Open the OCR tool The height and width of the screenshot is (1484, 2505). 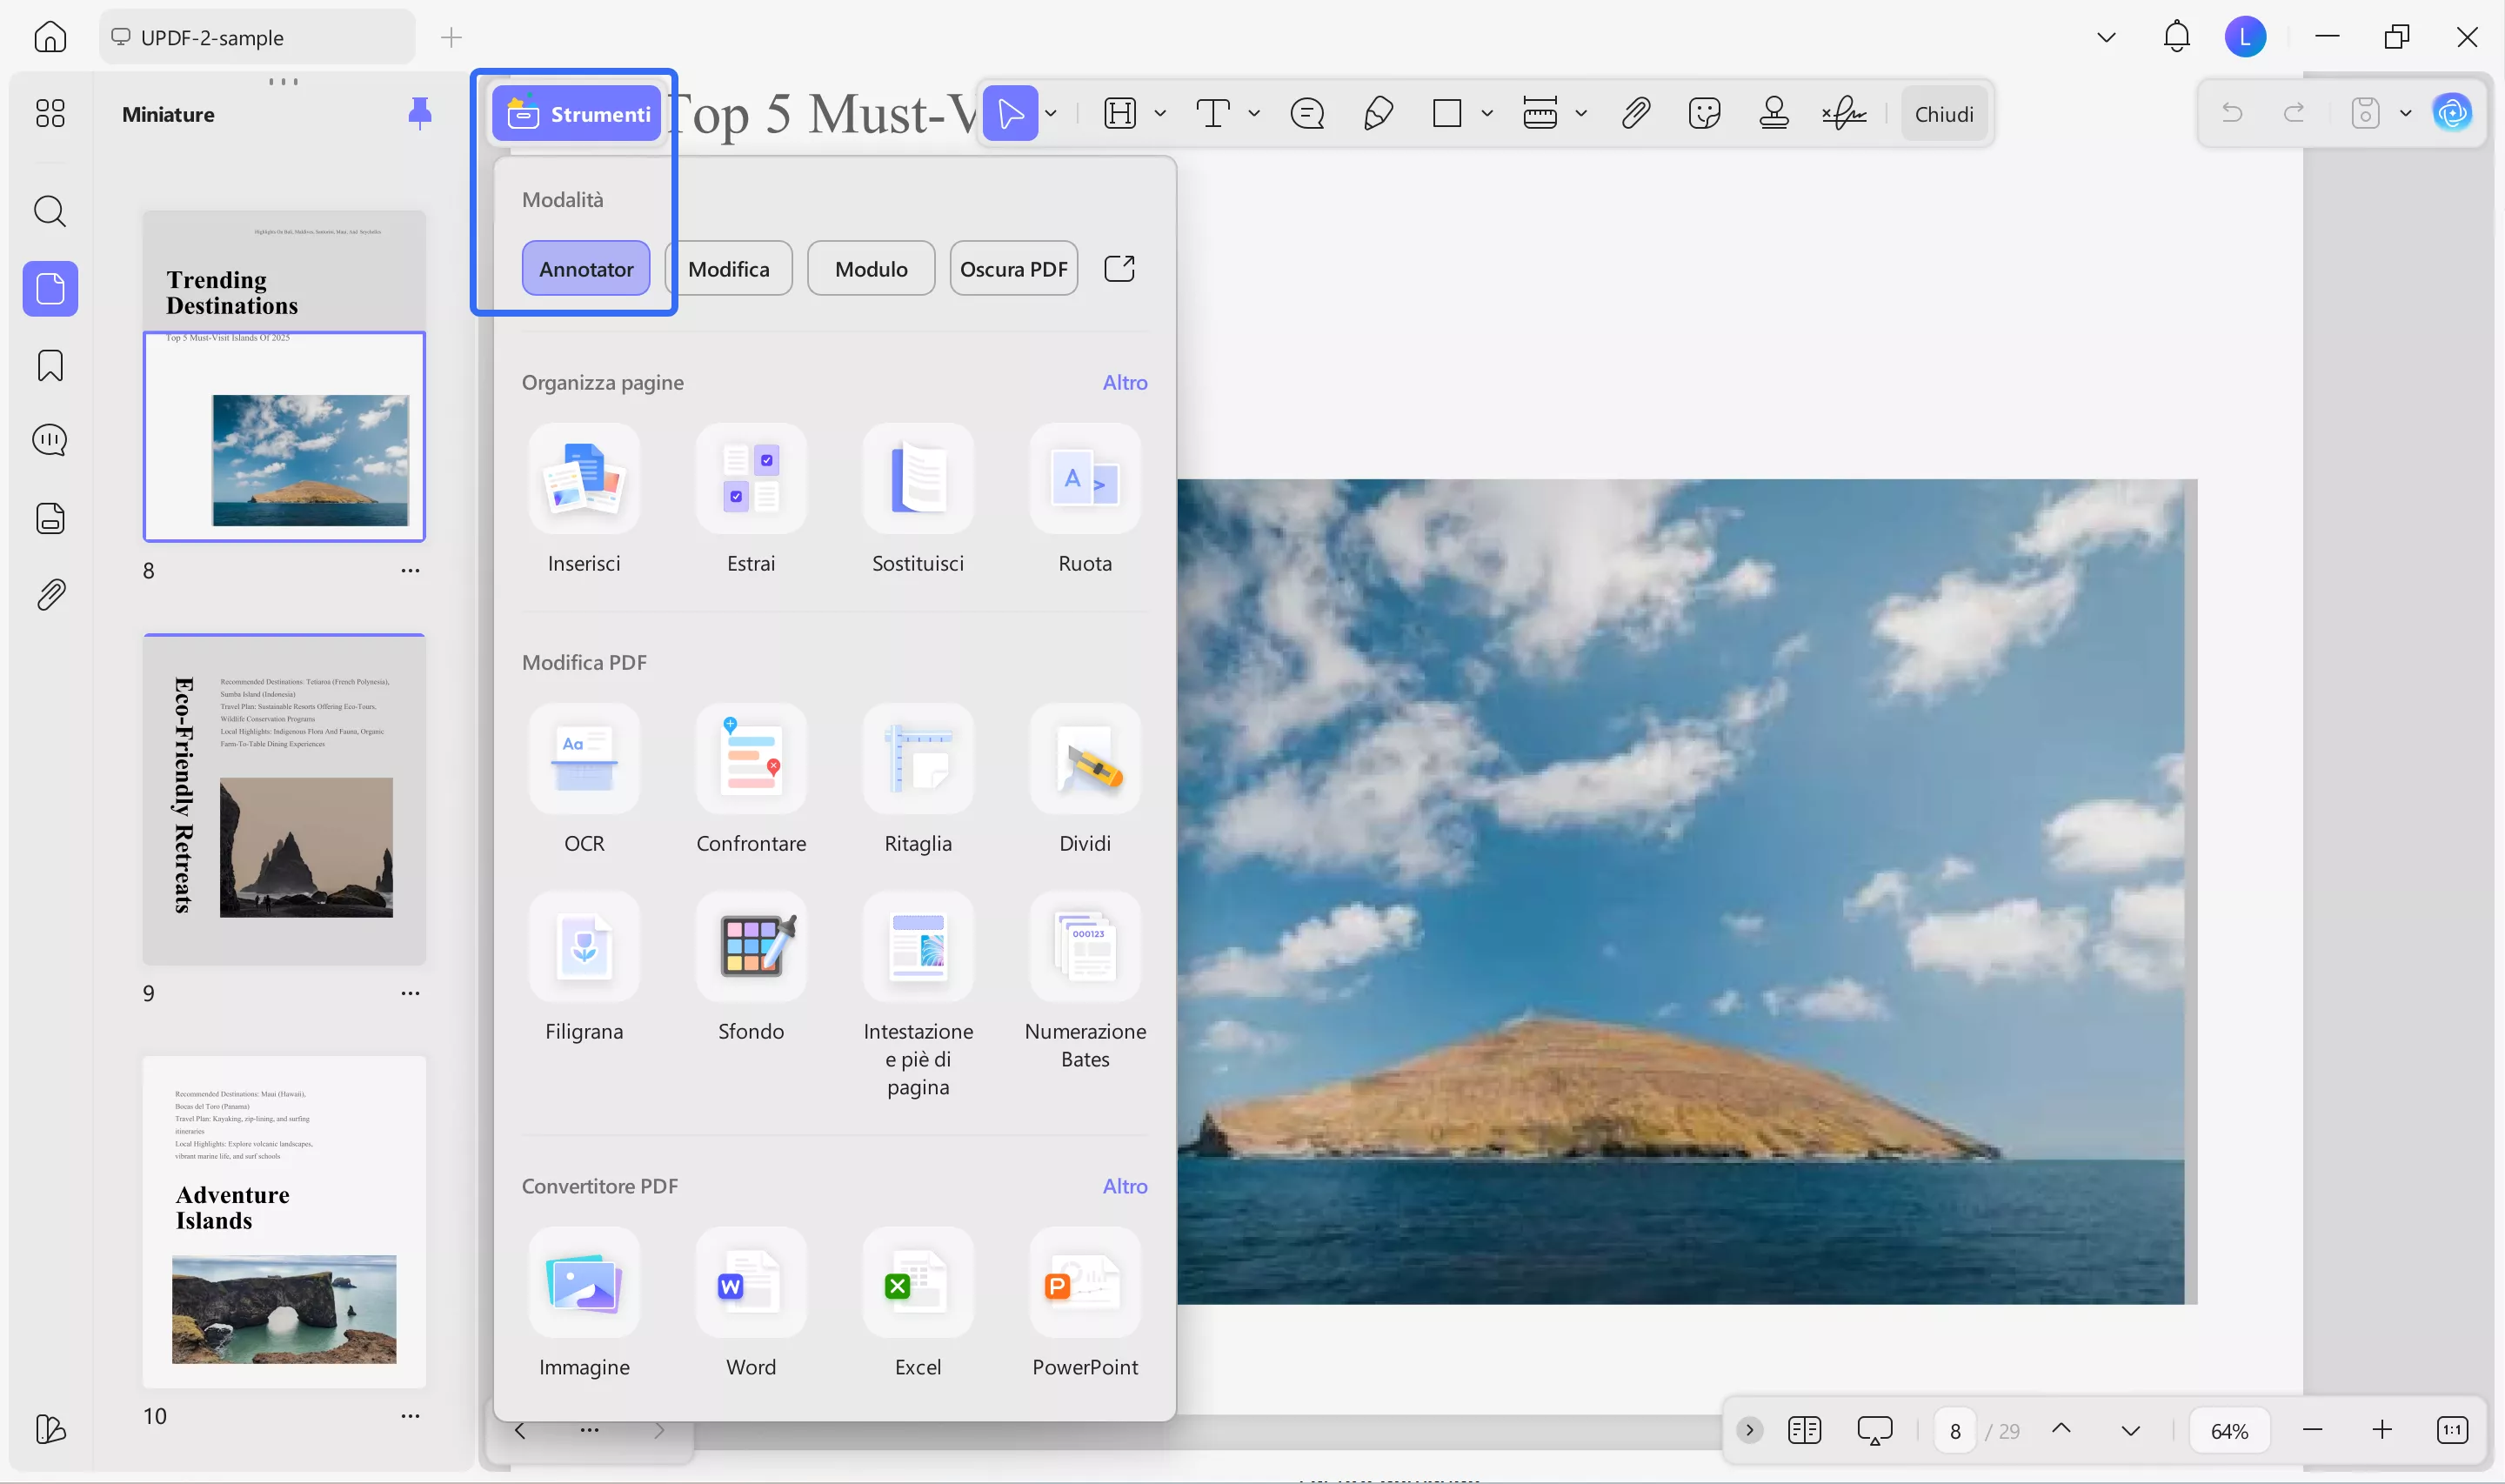coord(584,759)
